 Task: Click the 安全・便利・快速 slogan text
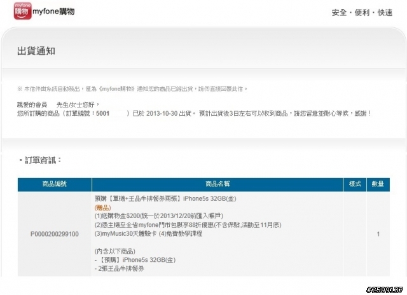362,13
